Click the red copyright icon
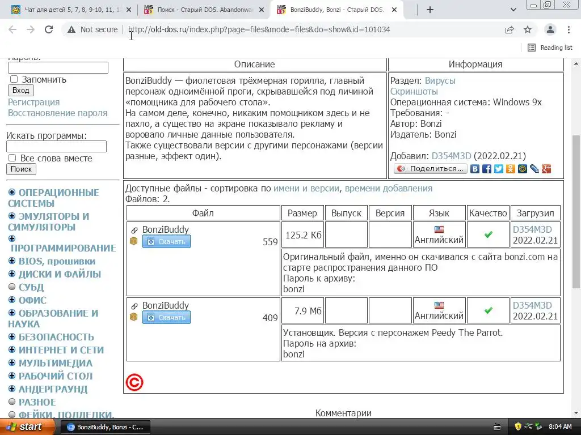 [x=134, y=382]
